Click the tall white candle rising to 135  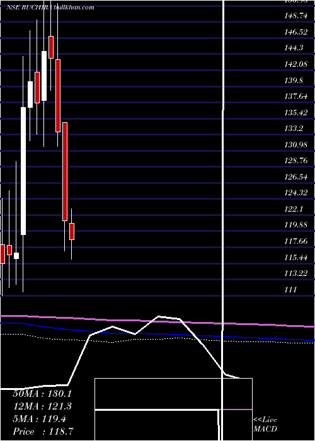(x=23, y=171)
